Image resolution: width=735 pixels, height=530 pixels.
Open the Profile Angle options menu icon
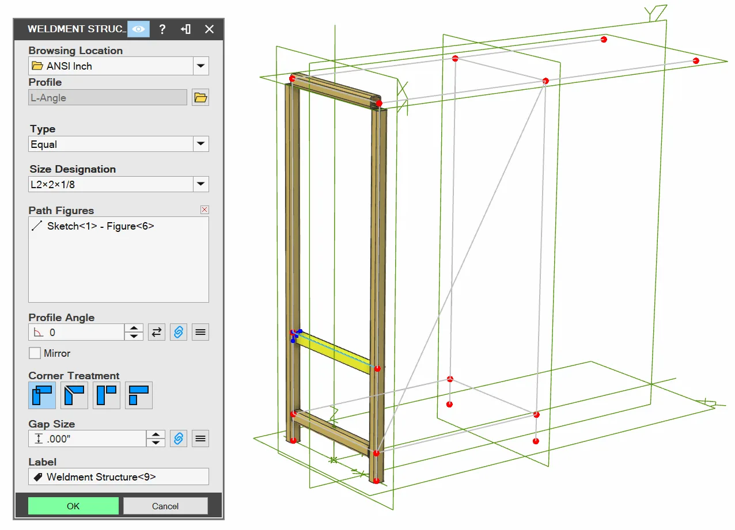click(x=200, y=332)
